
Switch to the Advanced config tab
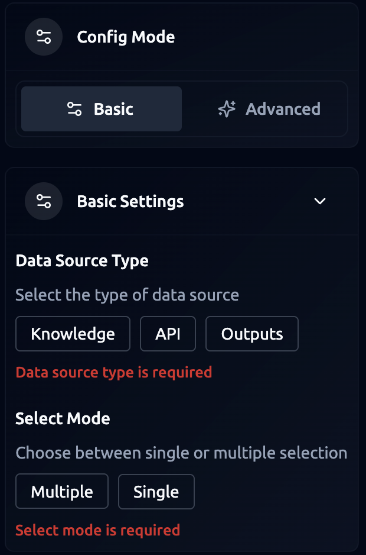270,109
